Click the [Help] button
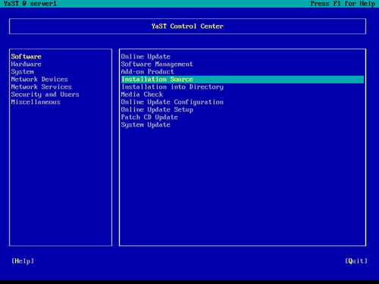This screenshot has height=284, width=379. [23, 261]
